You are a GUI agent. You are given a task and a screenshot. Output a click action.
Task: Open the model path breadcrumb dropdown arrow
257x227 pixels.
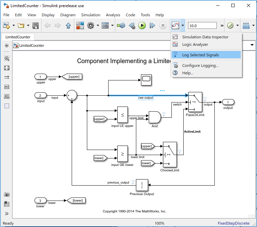point(252,45)
